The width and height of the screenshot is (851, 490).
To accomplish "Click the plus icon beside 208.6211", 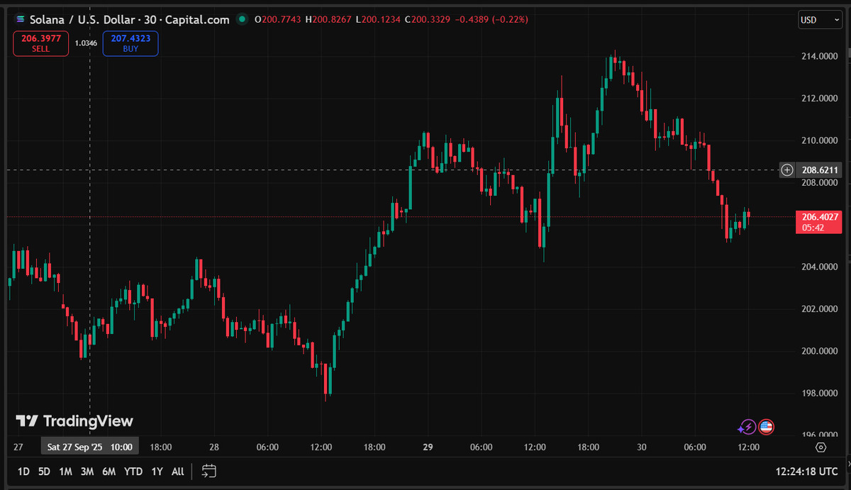I will tap(787, 169).
